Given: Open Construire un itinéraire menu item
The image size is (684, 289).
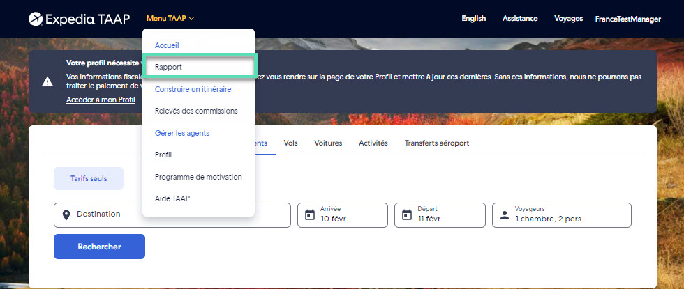Looking at the screenshot, I should tap(193, 89).
